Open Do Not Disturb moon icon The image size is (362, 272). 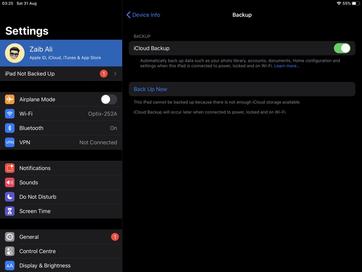pyautogui.click(x=10, y=197)
